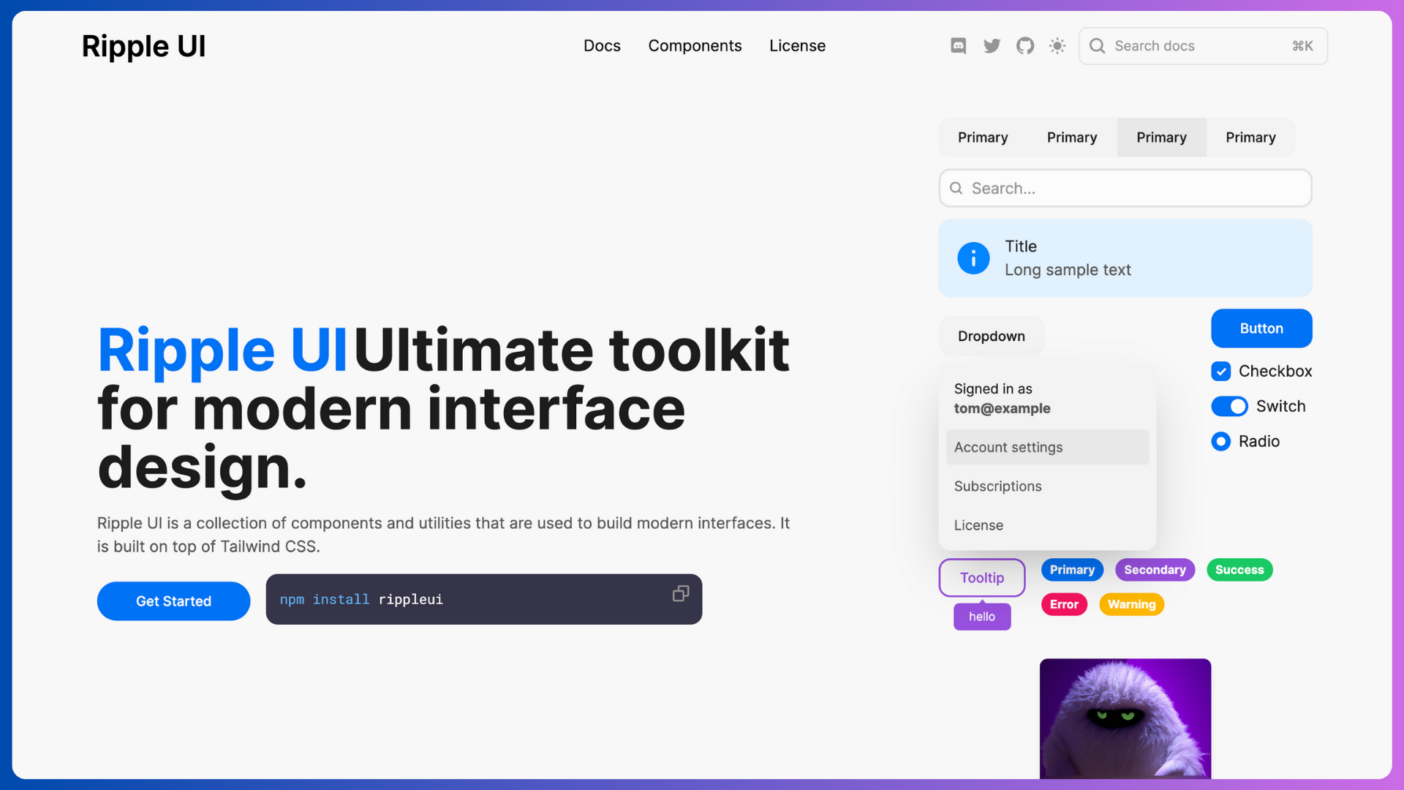Click the purple furry creature image

(x=1125, y=718)
